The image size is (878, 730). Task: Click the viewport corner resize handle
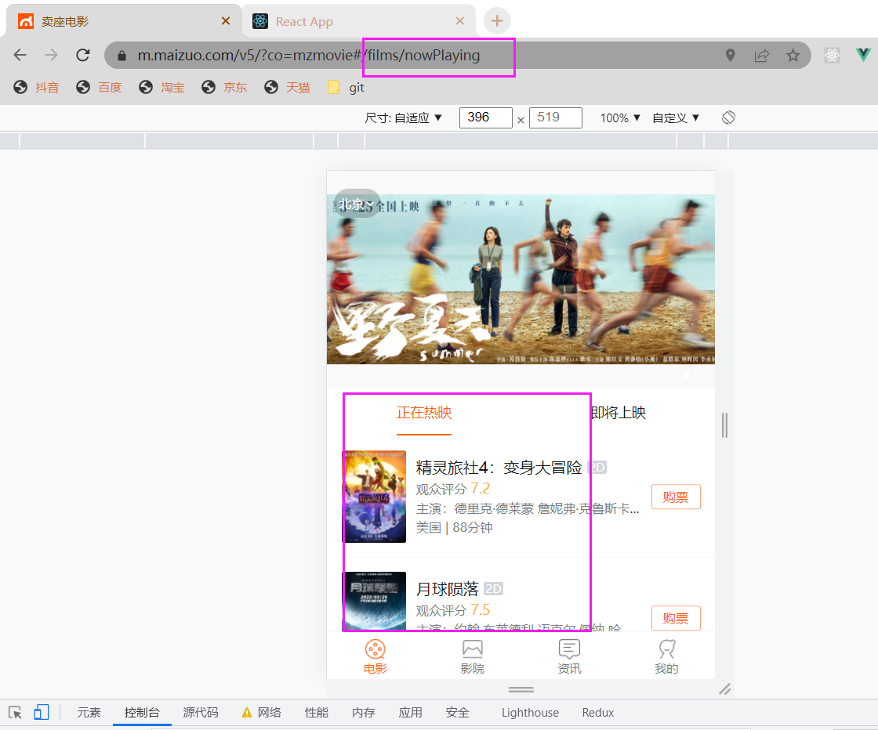(x=724, y=689)
